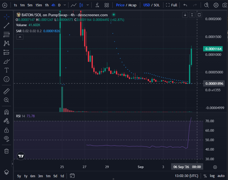This screenshot has height=180, width=228.
Task: Hide all drawings with eye icon
Action: (x=6, y=139)
